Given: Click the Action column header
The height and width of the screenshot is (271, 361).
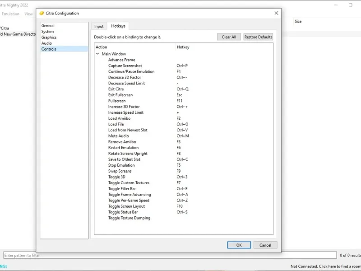Looking at the screenshot, I should (x=135, y=47).
